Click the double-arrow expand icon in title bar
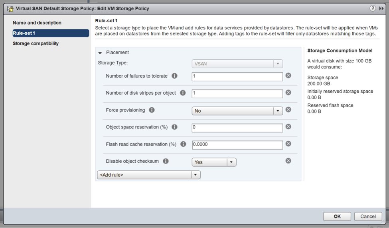The width and height of the screenshot is (389, 228). [x=381, y=9]
